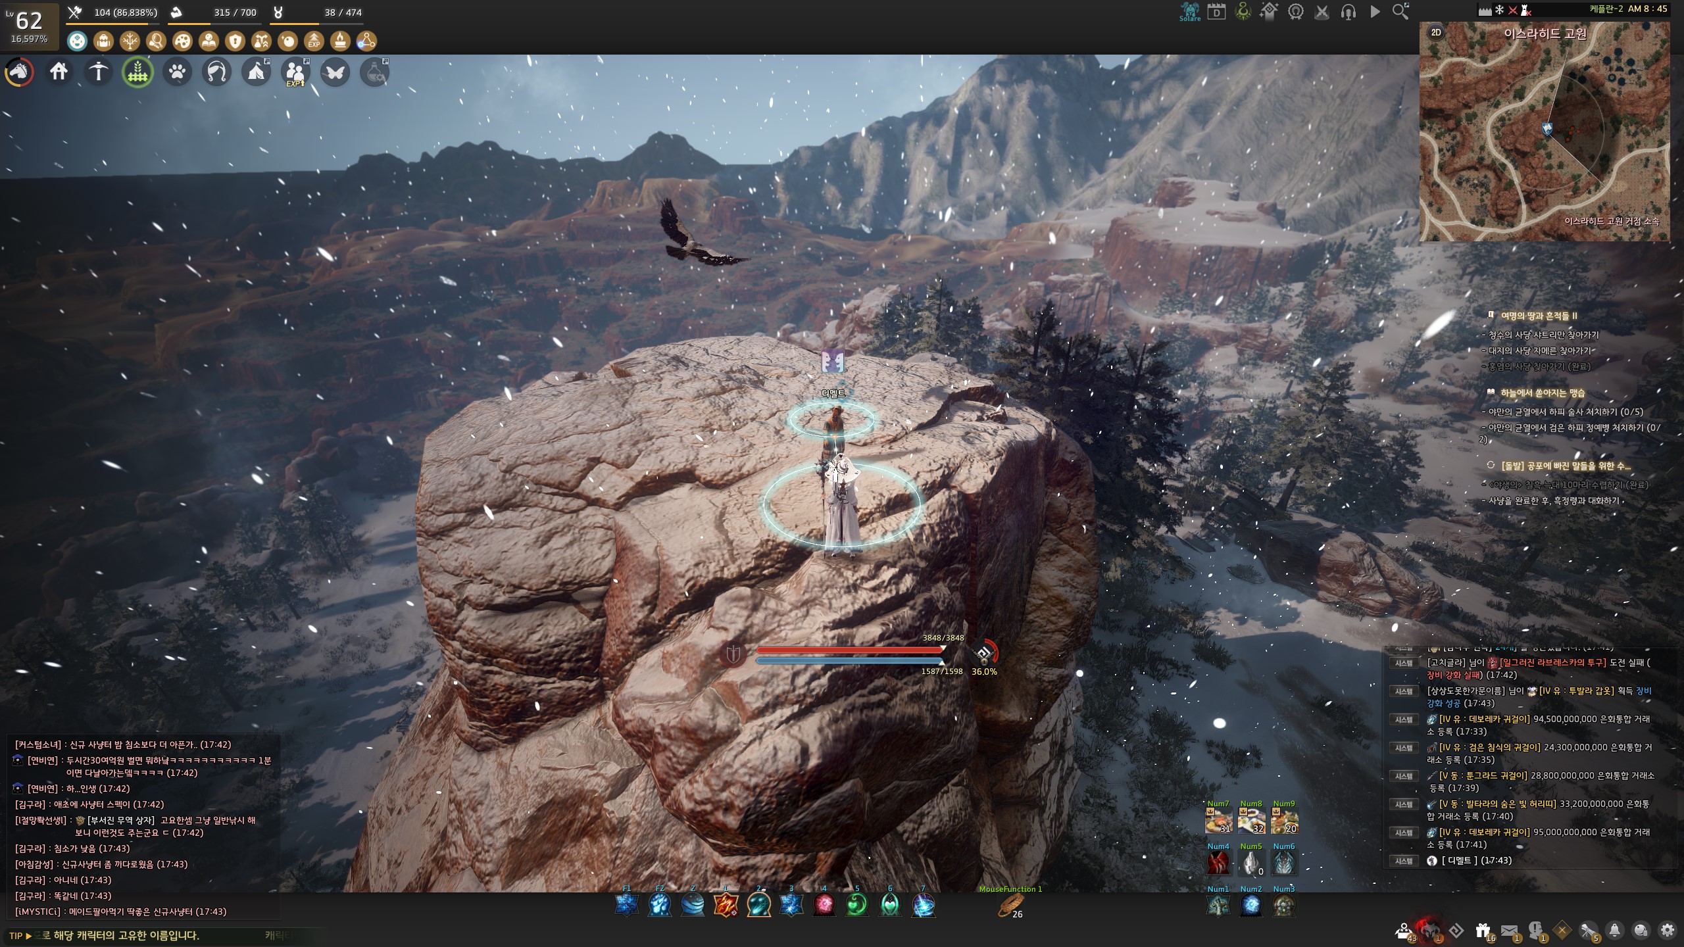Image resolution: width=1684 pixels, height=947 pixels.
Task: Open the tent camp icon
Action: 256,71
